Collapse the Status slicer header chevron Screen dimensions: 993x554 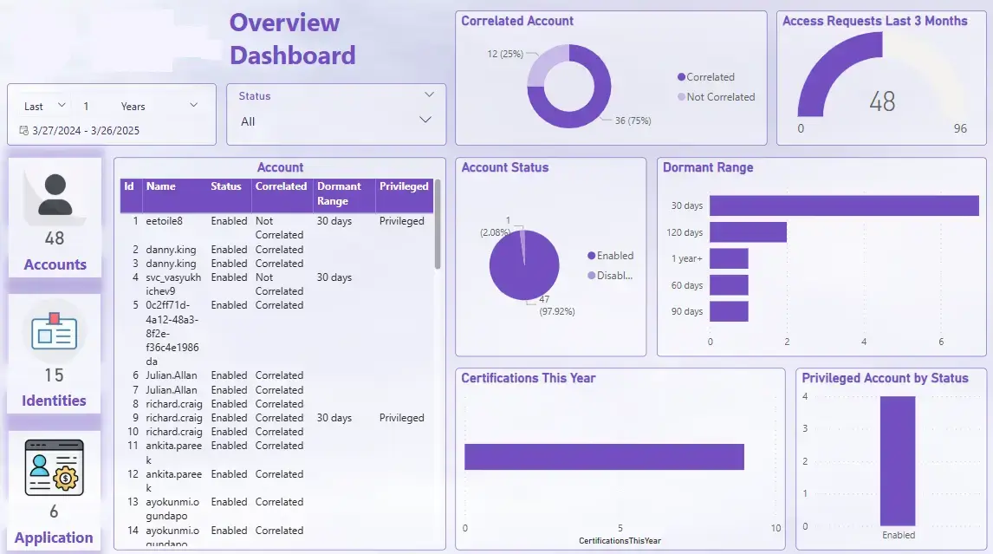tap(430, 95)
